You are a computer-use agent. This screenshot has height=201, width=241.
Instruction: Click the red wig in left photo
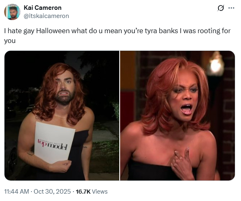(59, 93)
